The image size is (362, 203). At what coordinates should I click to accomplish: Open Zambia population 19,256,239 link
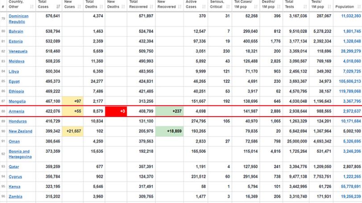pyautogui.click(x=351, y=197)
